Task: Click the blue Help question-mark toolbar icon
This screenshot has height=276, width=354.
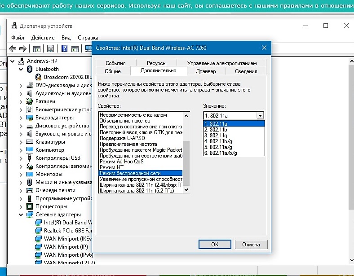Action: [x=64, y=48]
